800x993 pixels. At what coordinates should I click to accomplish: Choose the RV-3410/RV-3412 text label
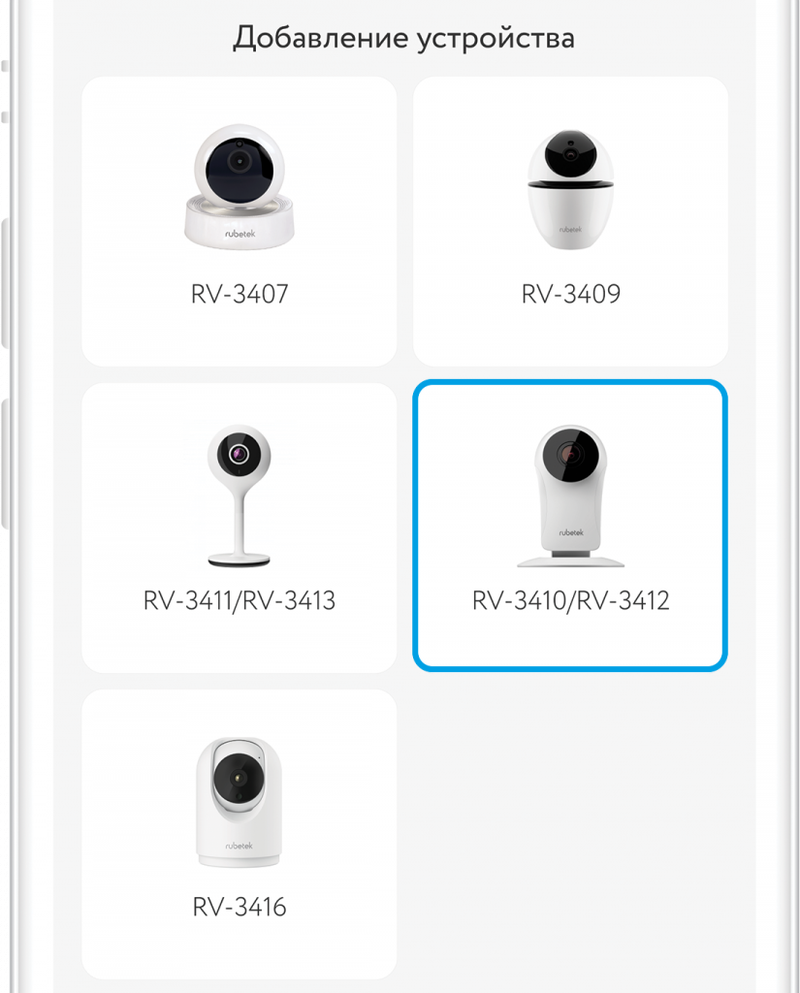pos(571,600)
